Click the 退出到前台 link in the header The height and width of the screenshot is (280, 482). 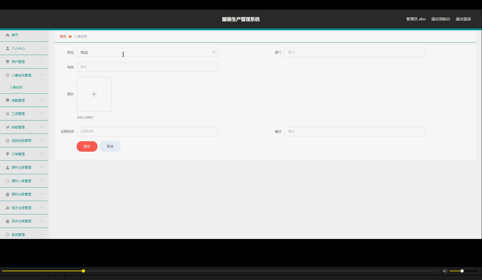pyautogui.click(x=441, y=19)
